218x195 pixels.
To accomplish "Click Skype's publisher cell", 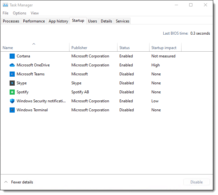I will click(76, 83).
